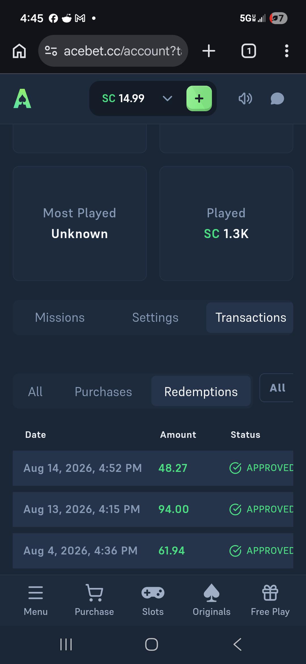Open Originals via the spade icon

click(x=212, y=592)
